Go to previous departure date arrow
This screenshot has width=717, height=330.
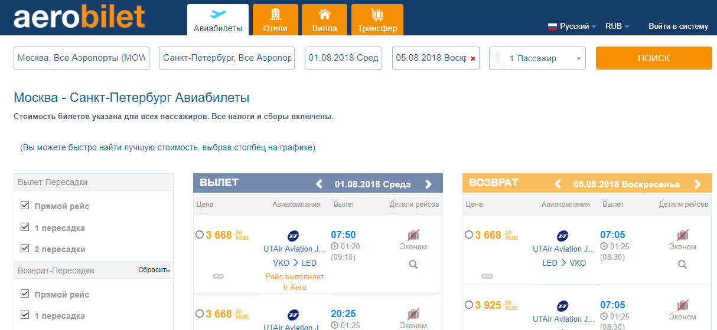point(320,184)
